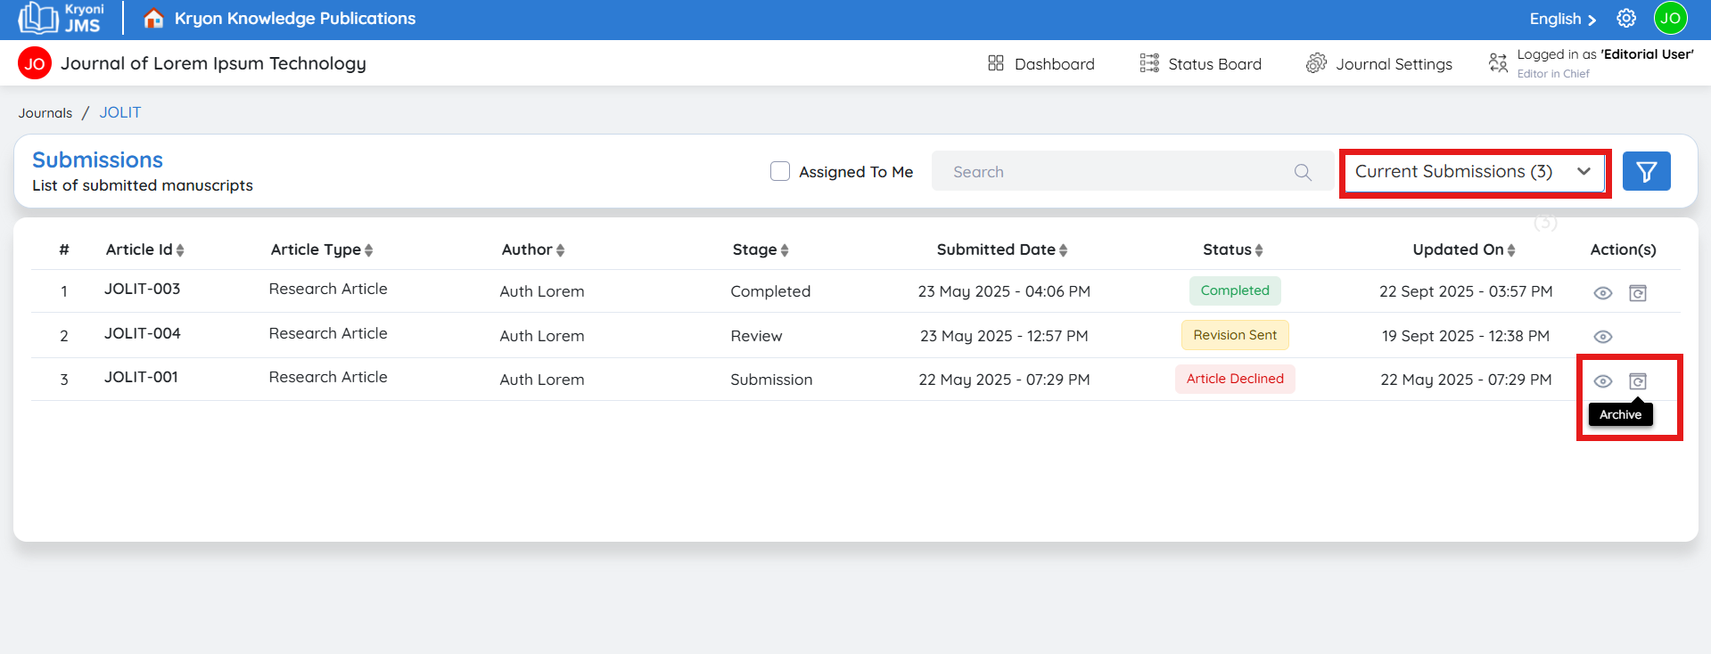Click the JOLIT breadcrumb link
1711x654 pixels.
click(120, 113)
